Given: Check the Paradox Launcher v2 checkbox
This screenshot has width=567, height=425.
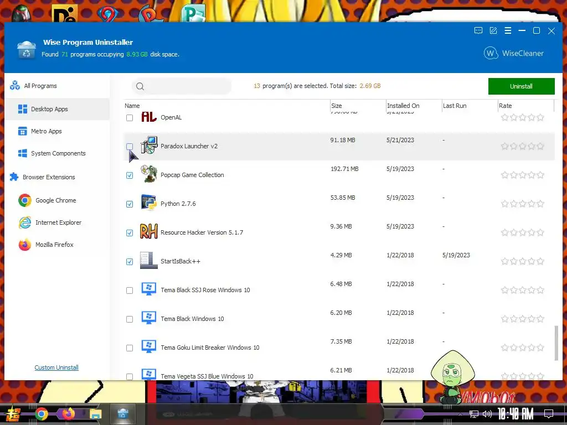Looking at the screenshot, I should (130, 146).
